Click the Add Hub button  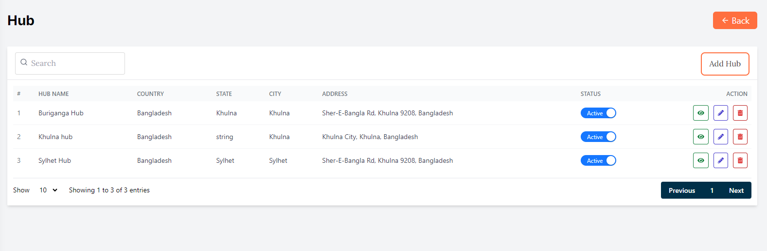point(725,64)
